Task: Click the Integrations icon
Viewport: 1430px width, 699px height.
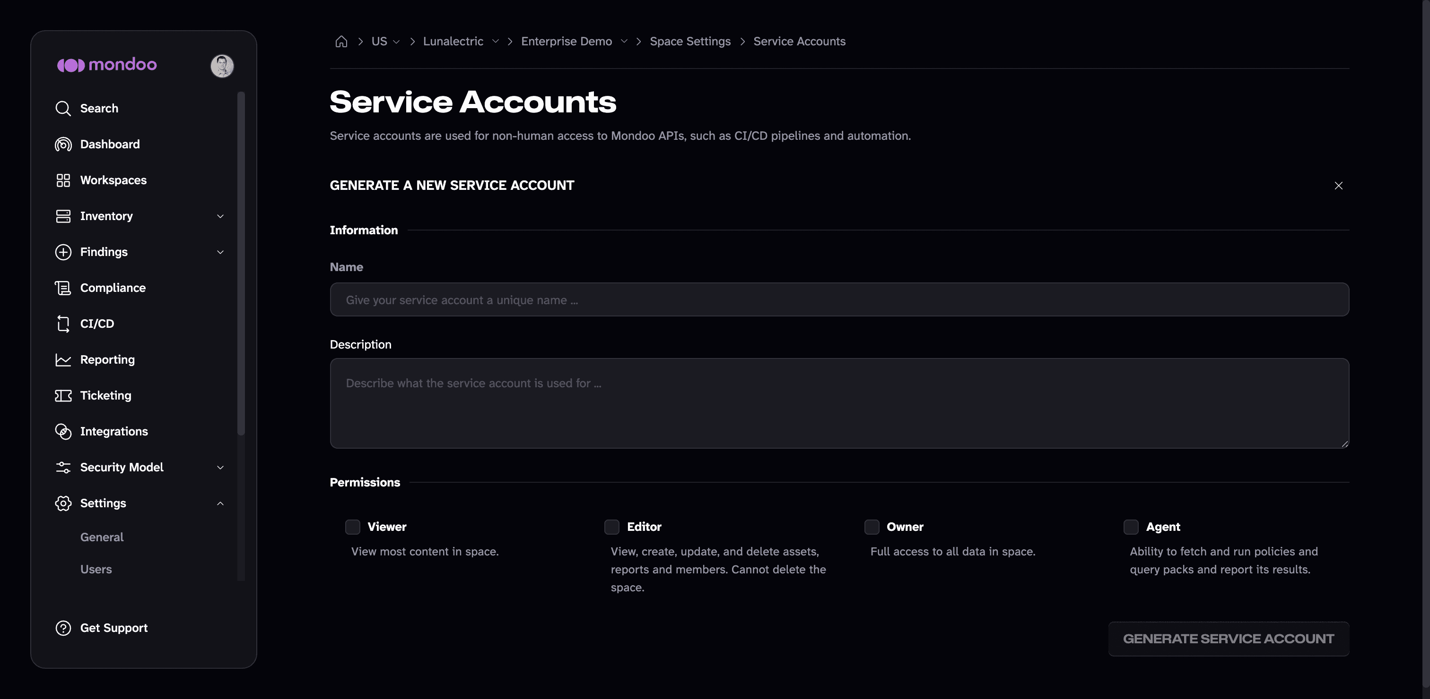Action: point(63,432)
